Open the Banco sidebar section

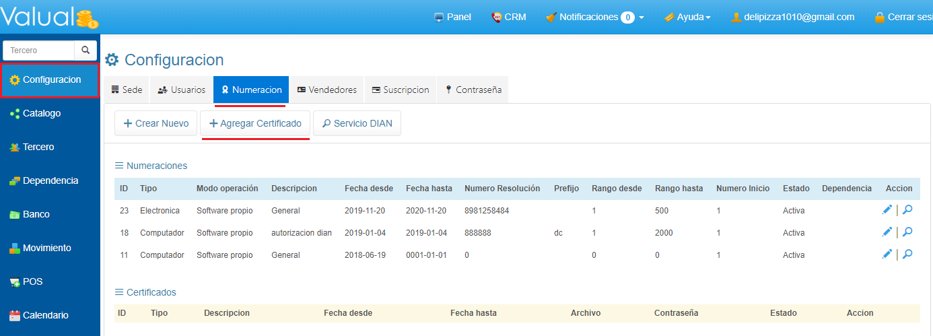click(x=36, y=214)
